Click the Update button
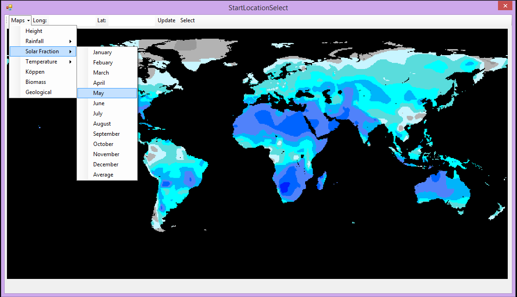 [x=166, y=20]
